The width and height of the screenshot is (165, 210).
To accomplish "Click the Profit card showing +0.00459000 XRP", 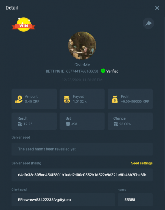I will 130,99.
